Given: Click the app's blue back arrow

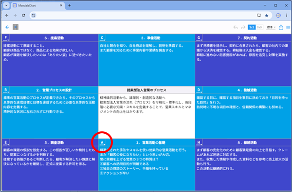Looking at the screenshot, I should pyautogui.click(x=7, y=27).
